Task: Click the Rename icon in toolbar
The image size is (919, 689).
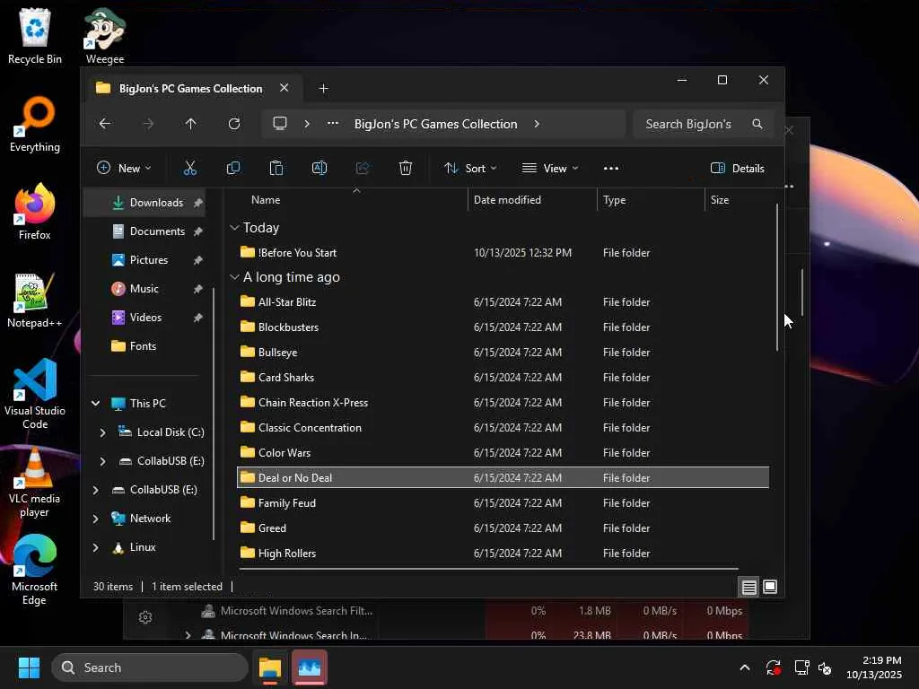Action: tap(319, 168)
